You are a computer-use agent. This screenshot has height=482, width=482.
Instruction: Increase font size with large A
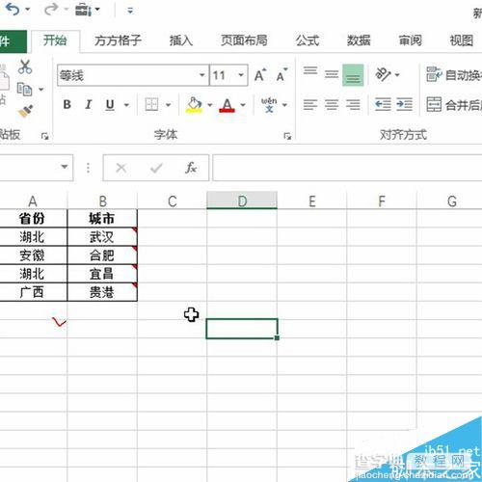coord(260,75)
